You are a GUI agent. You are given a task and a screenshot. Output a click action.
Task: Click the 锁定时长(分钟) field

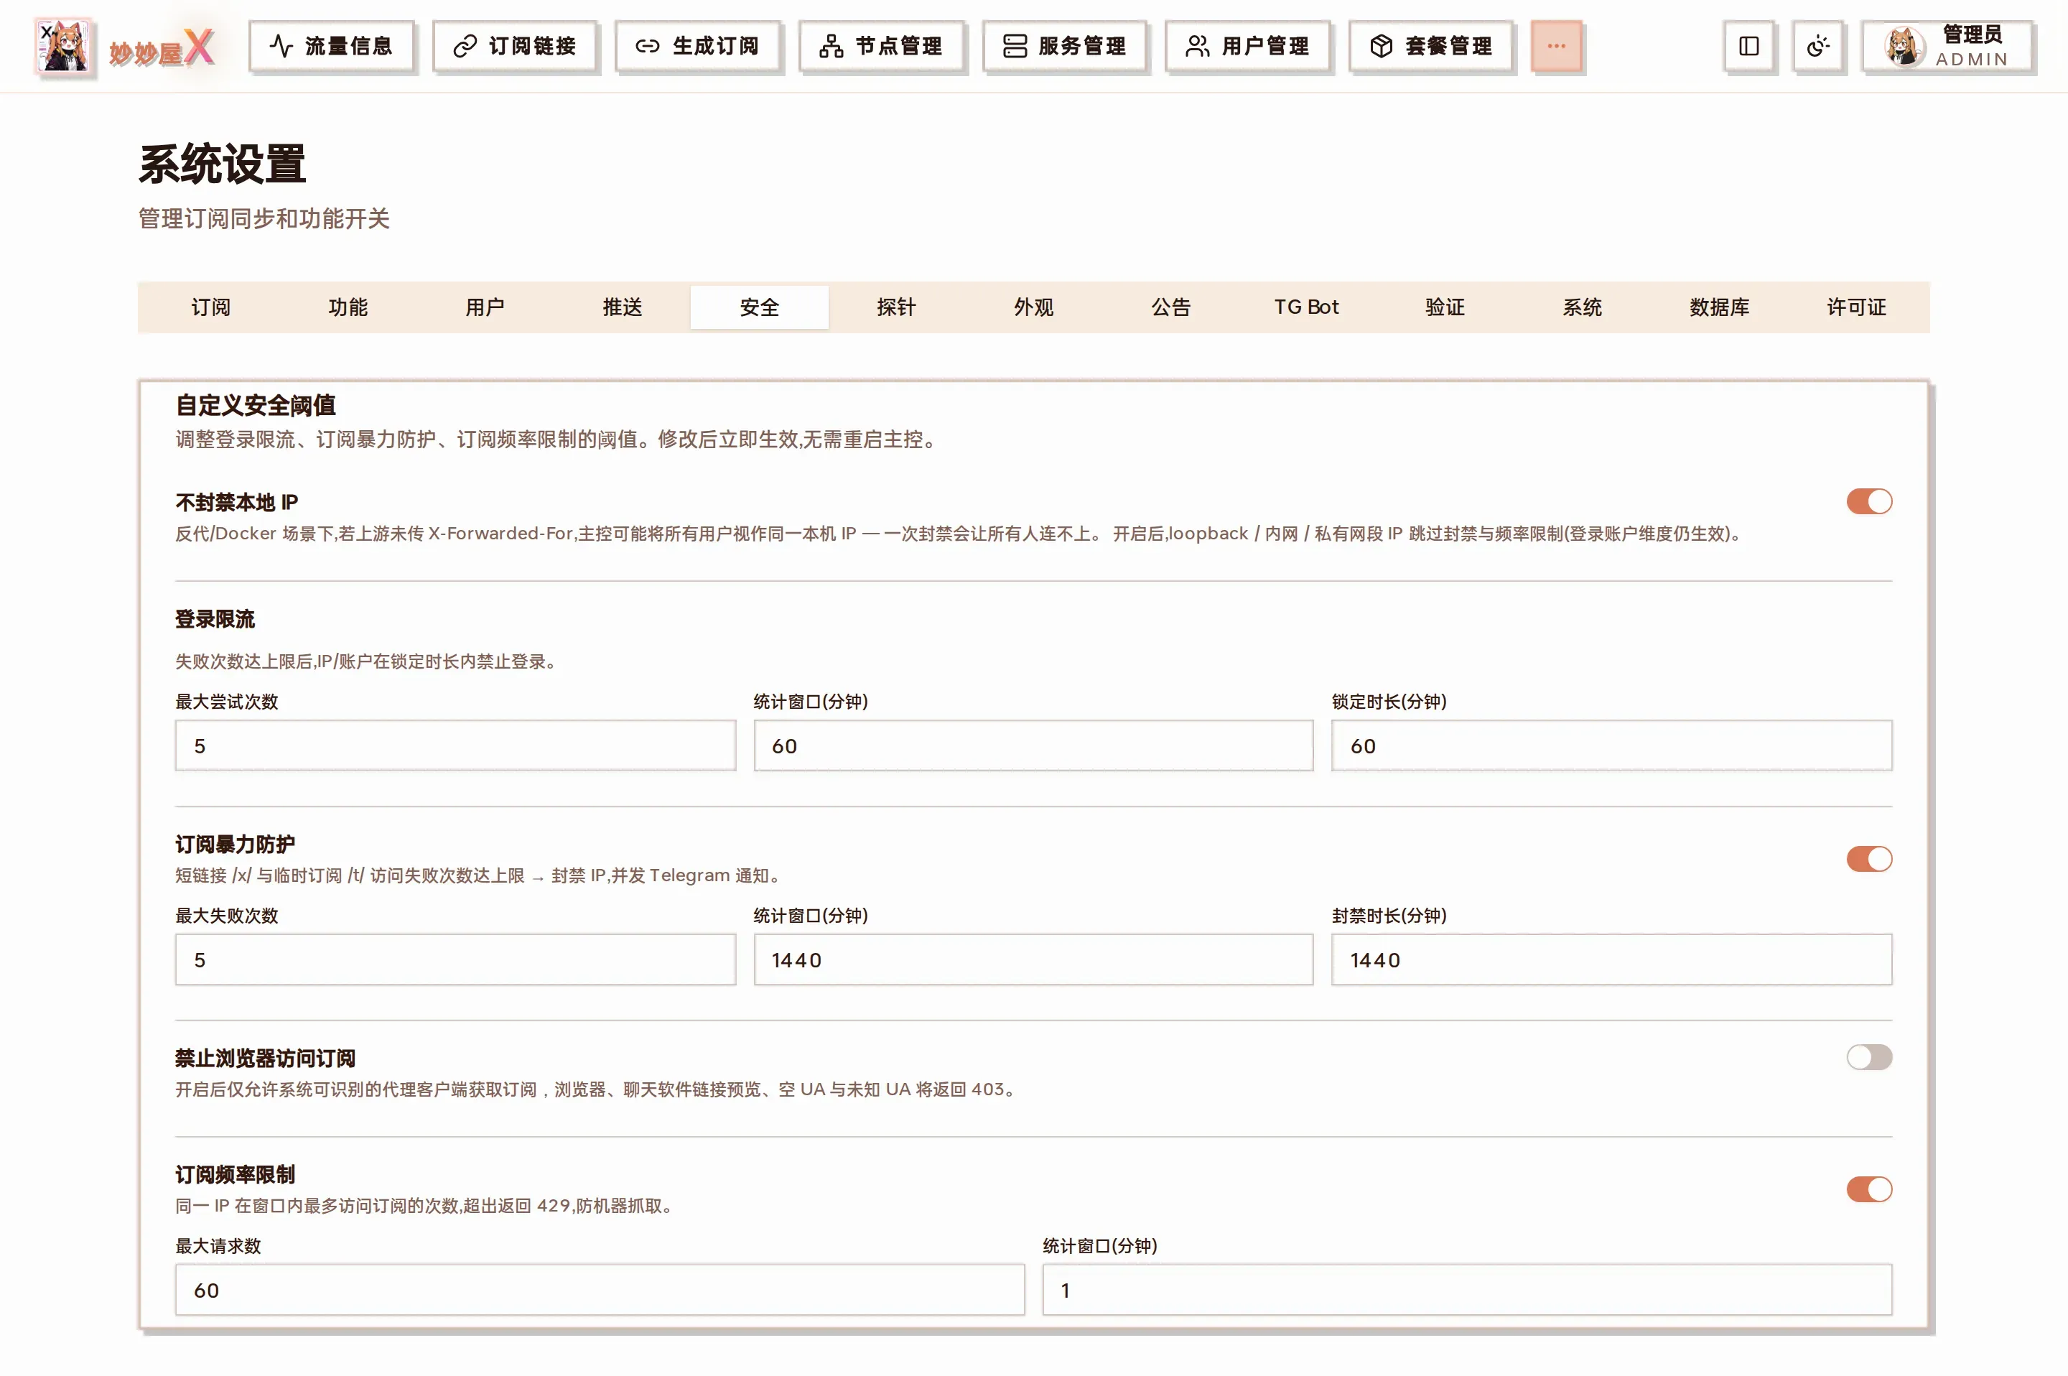(1612, 746)
